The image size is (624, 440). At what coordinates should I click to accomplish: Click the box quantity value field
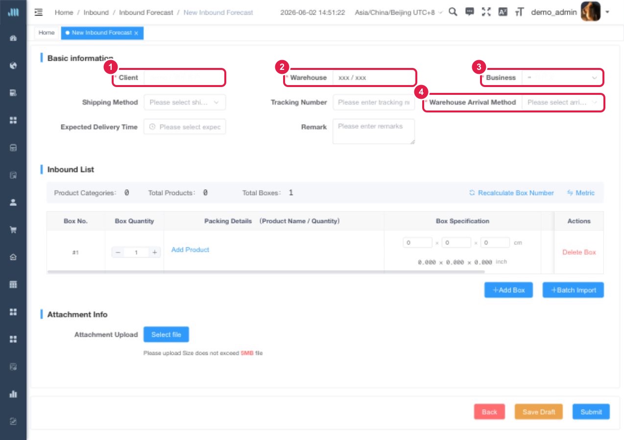(136, 252)
